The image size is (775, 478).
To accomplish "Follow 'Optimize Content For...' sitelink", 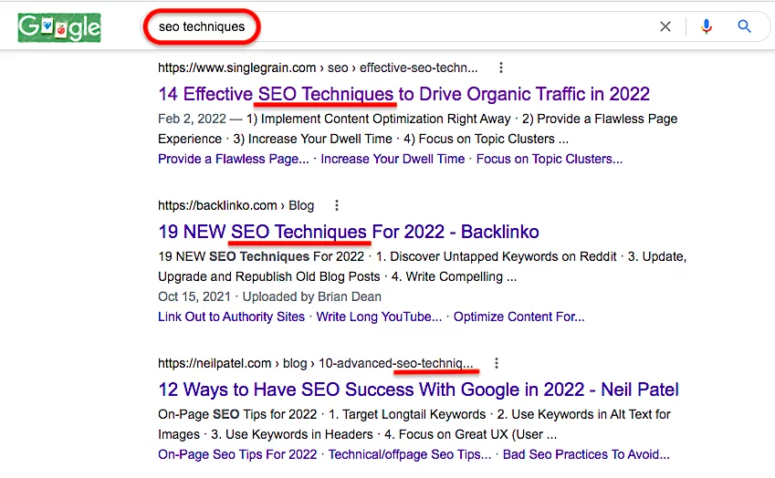I will click(519, 317).
